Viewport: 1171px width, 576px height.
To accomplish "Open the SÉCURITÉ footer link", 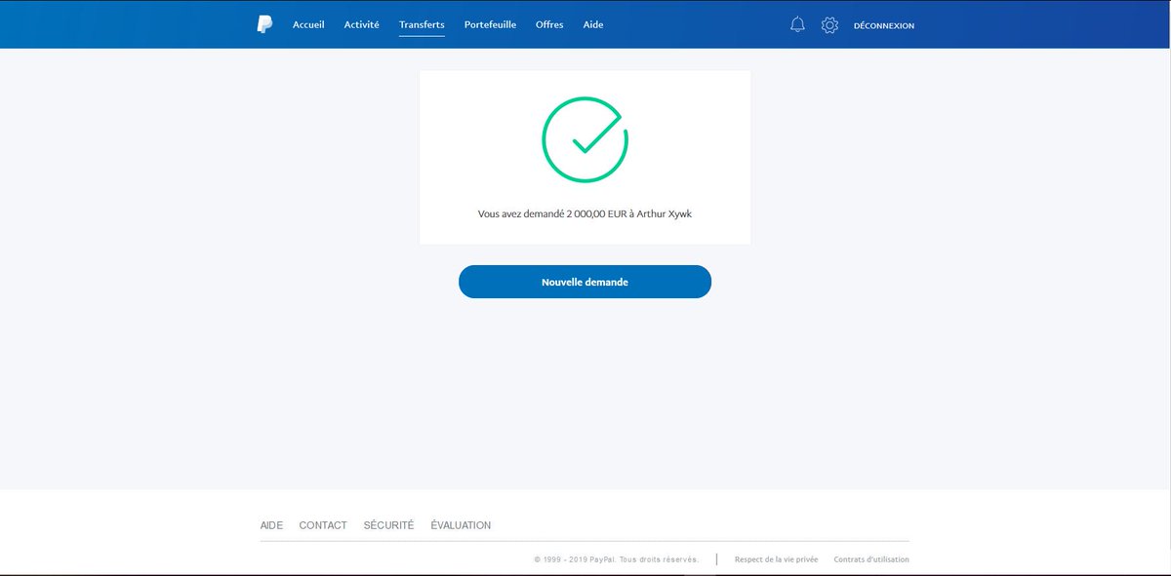I will coord(388,525).
